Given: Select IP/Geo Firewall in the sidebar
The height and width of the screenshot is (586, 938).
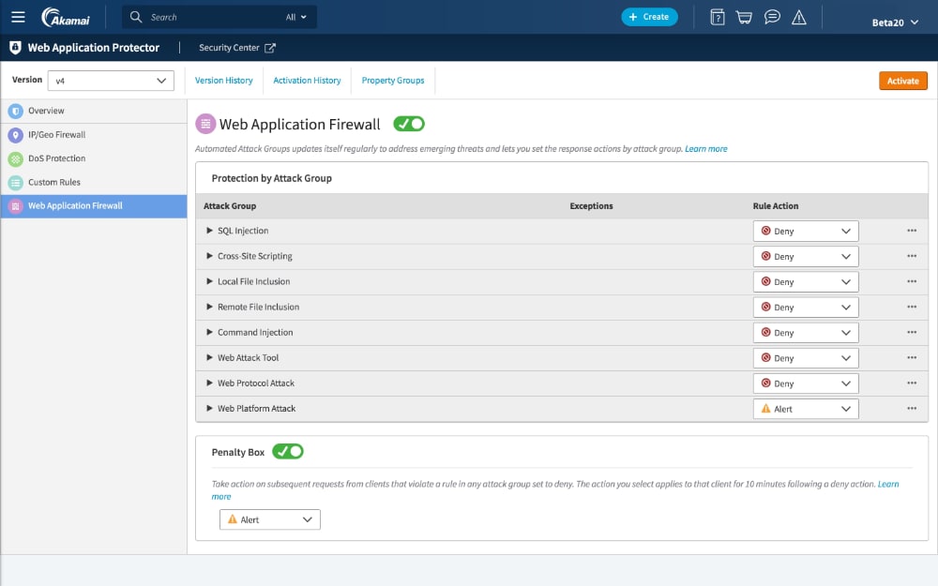Looking at the screenshot, I should tap(93, 134).
